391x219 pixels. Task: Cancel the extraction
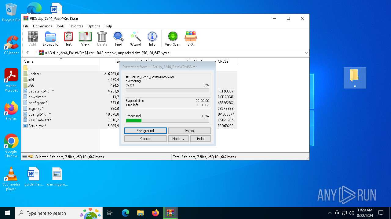pyautogui.click(x=145, y=139)
